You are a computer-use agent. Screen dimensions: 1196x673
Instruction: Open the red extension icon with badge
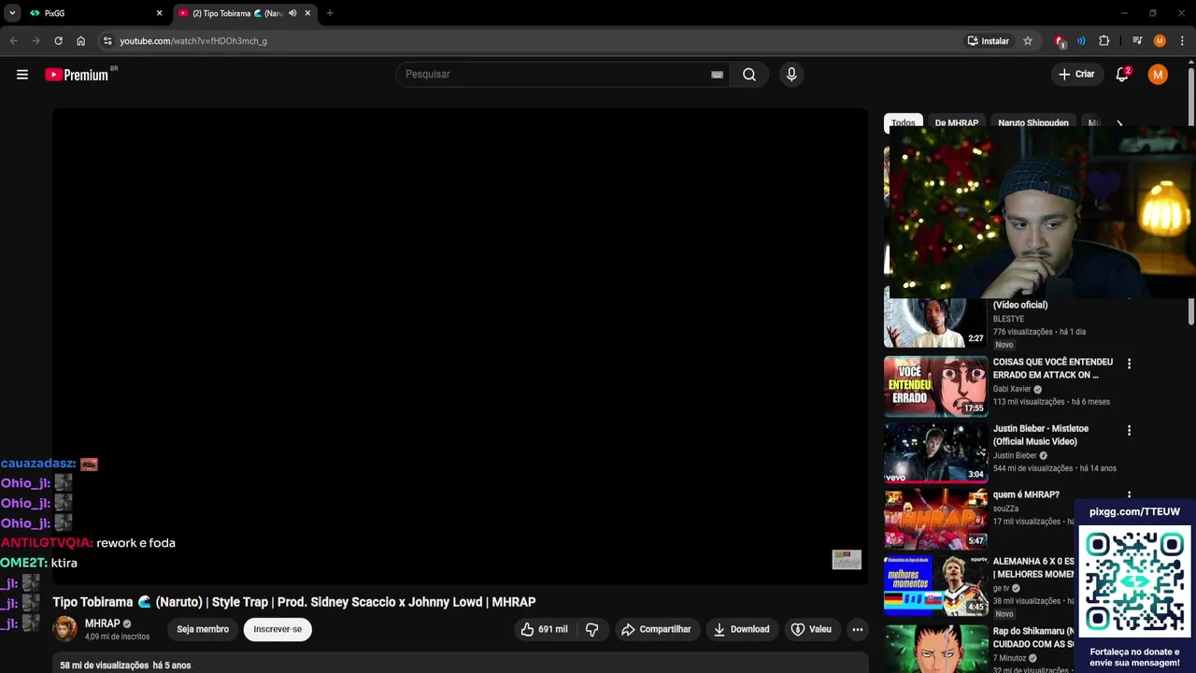point(1060,41)
